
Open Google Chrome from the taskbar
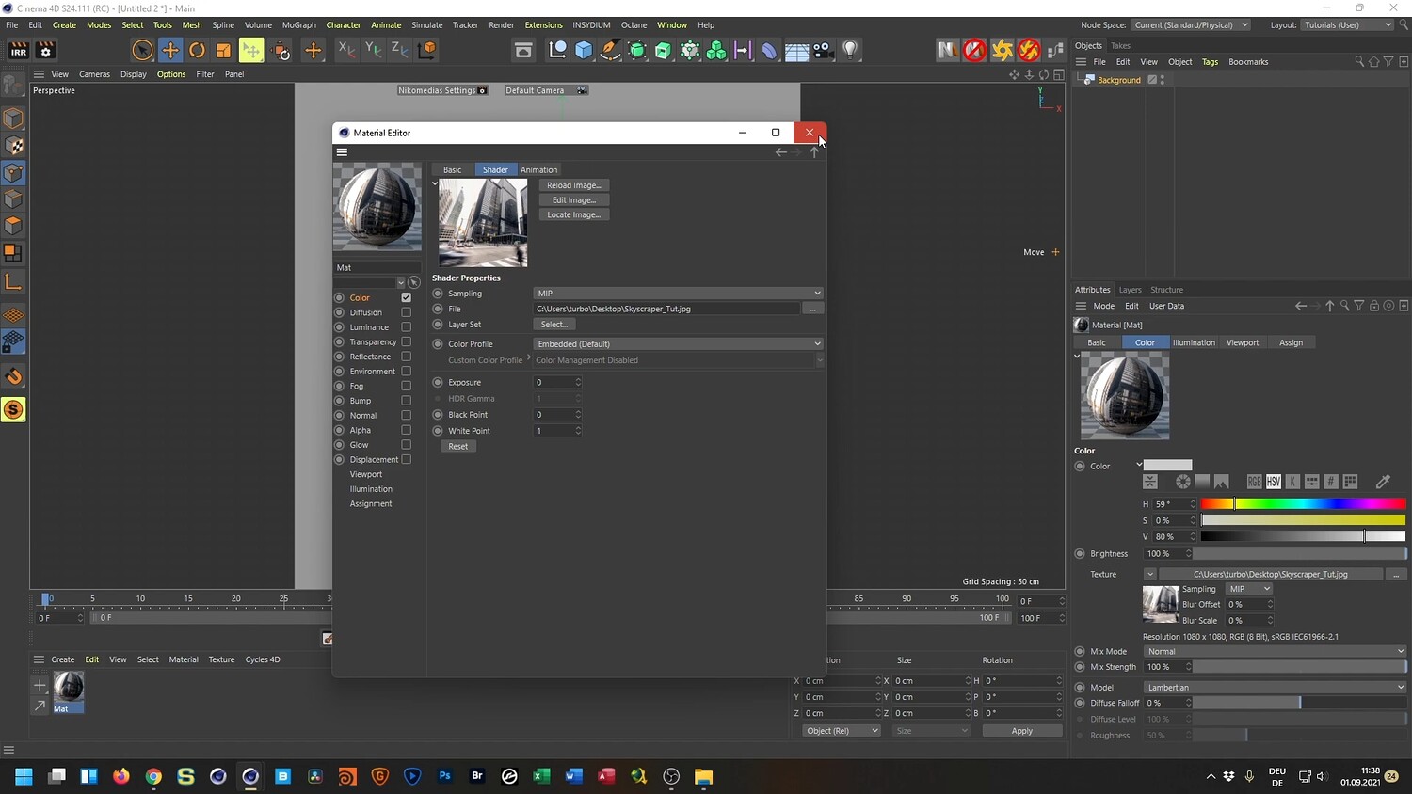153,776
